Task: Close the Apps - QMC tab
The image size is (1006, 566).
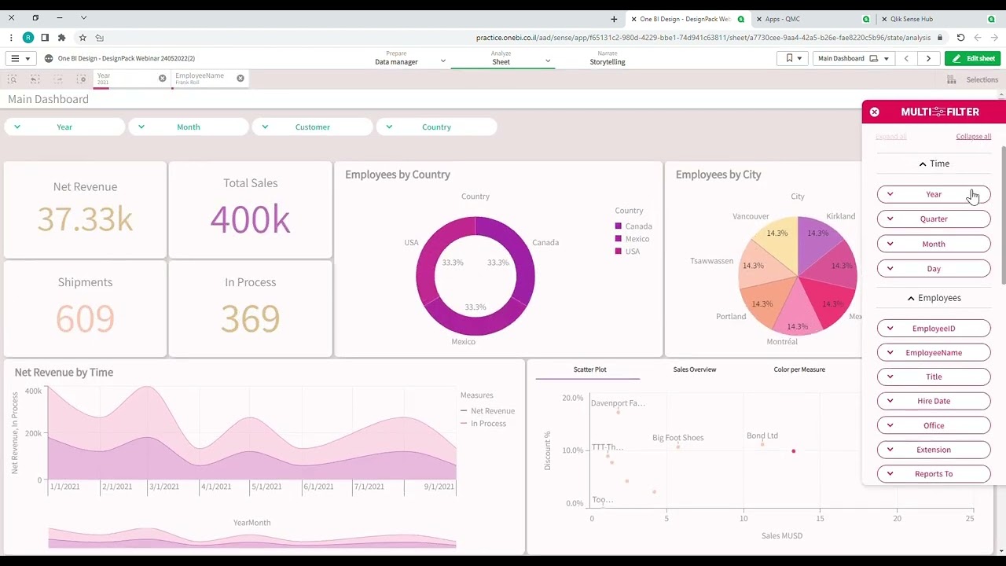Action: click(758, 19)
